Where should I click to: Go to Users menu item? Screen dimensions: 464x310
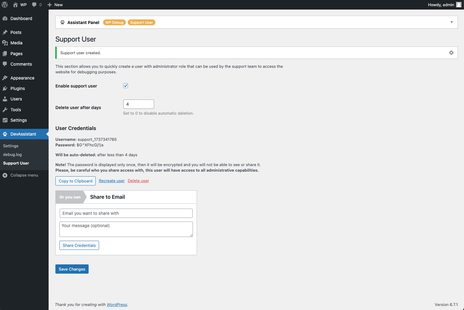[24, 99]
